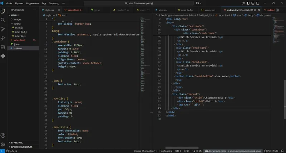Open the Manage gear icon

tap(3, 144)
